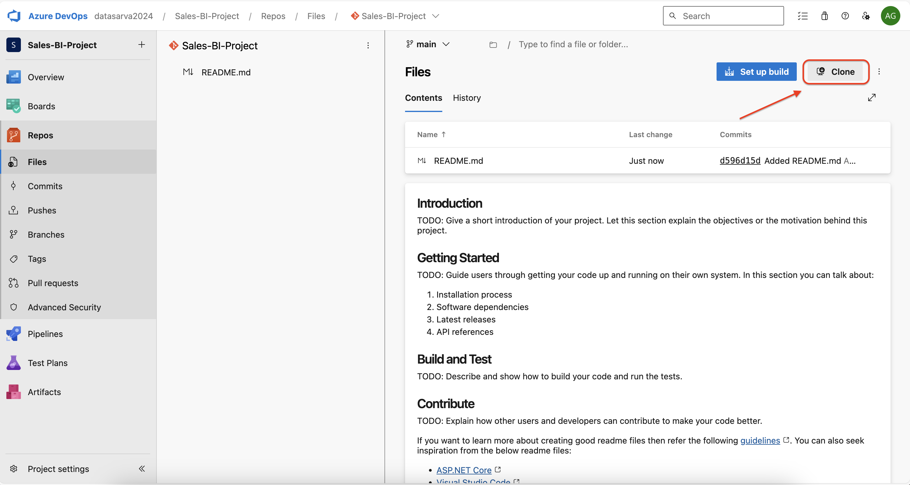Viewport: 910px width, 485px height.
Task: Open the ASP.NET Core link
Action: point(464,470)
